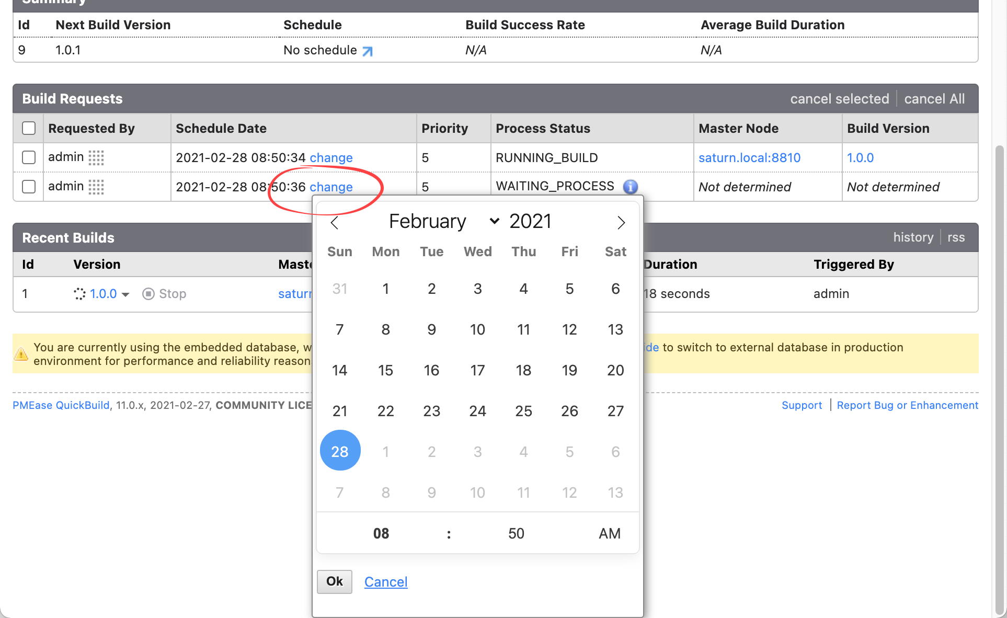Screen dimensions: 1007x618
Task: Click the Cancel link in date picker
Action: click(385, 582)
